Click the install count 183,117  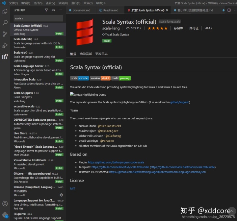click(x=134, y=28)
